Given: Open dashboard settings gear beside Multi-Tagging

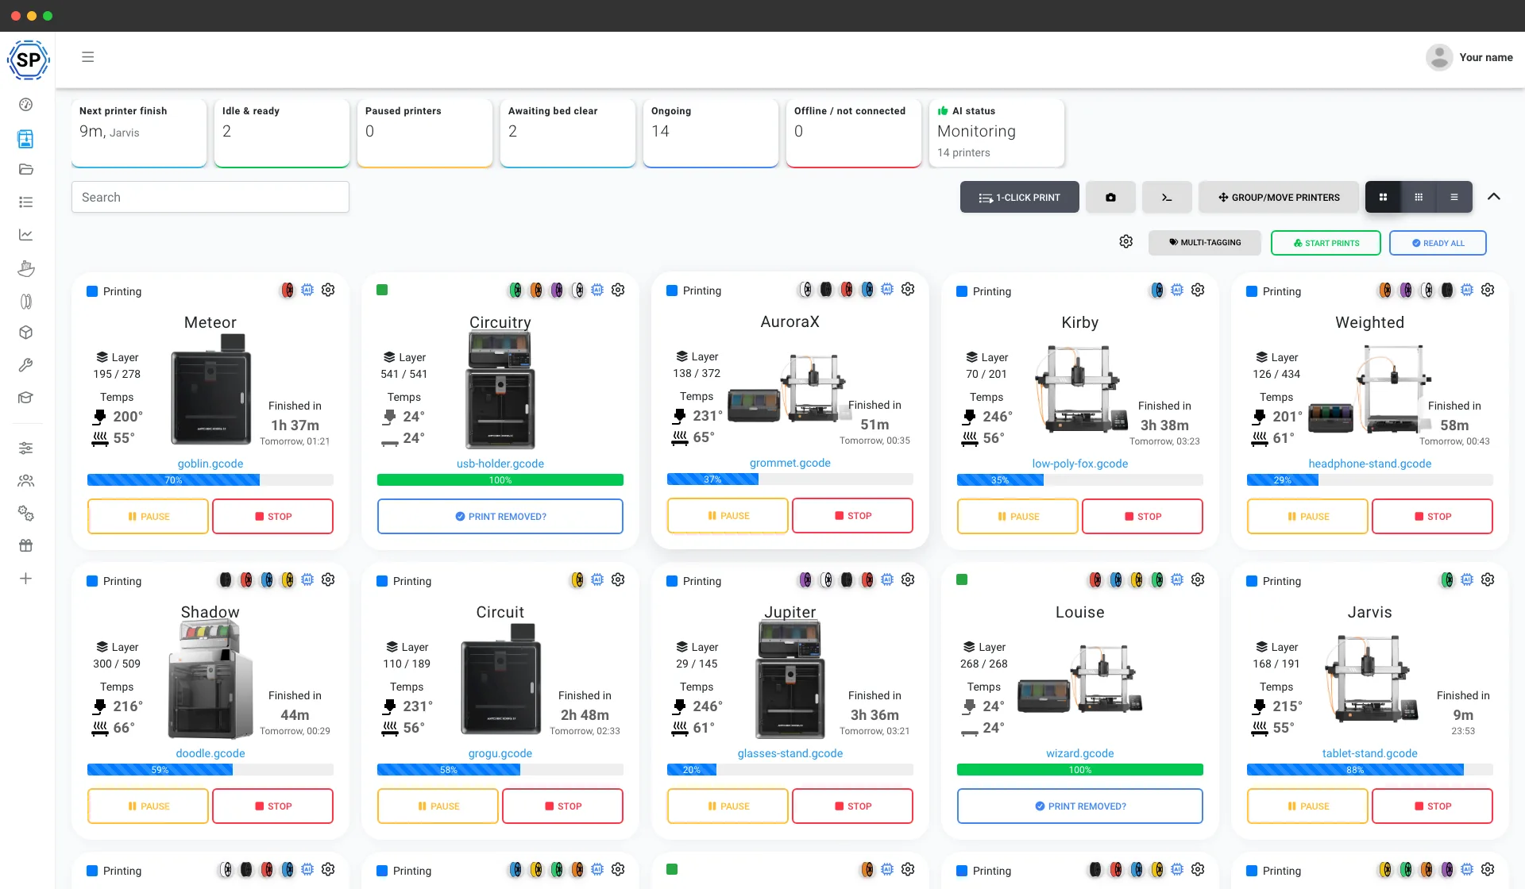Looking at the screenshot, I should (1126, 242).
